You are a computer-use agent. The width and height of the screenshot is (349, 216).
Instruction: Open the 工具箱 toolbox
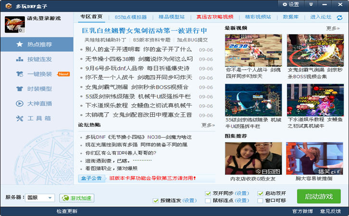(20, 118)
